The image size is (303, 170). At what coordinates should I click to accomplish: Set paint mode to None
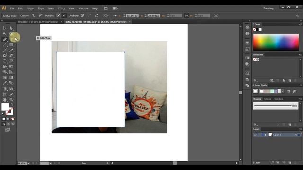click(x=13, y=119)
